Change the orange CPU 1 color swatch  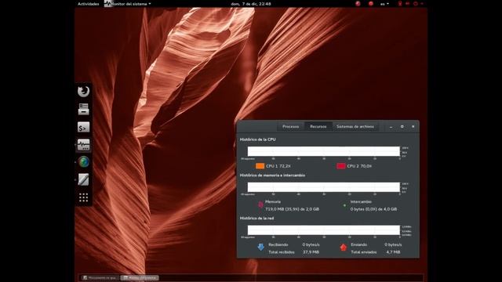click(x=260, y=166)
